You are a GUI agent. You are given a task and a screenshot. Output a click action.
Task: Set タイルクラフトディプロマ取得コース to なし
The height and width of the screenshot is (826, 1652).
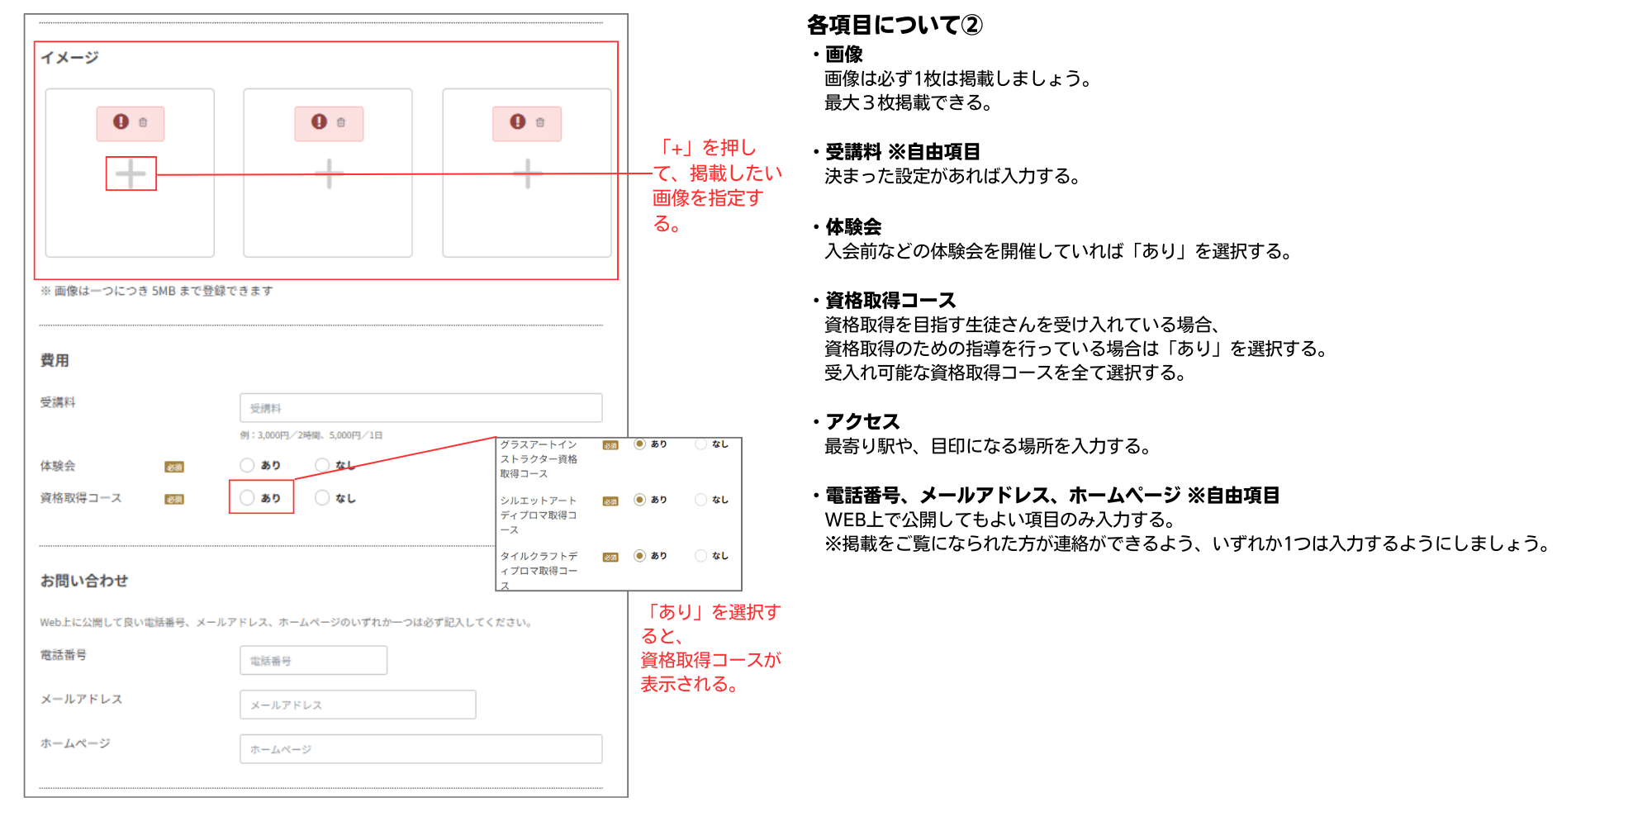[700, 555]
